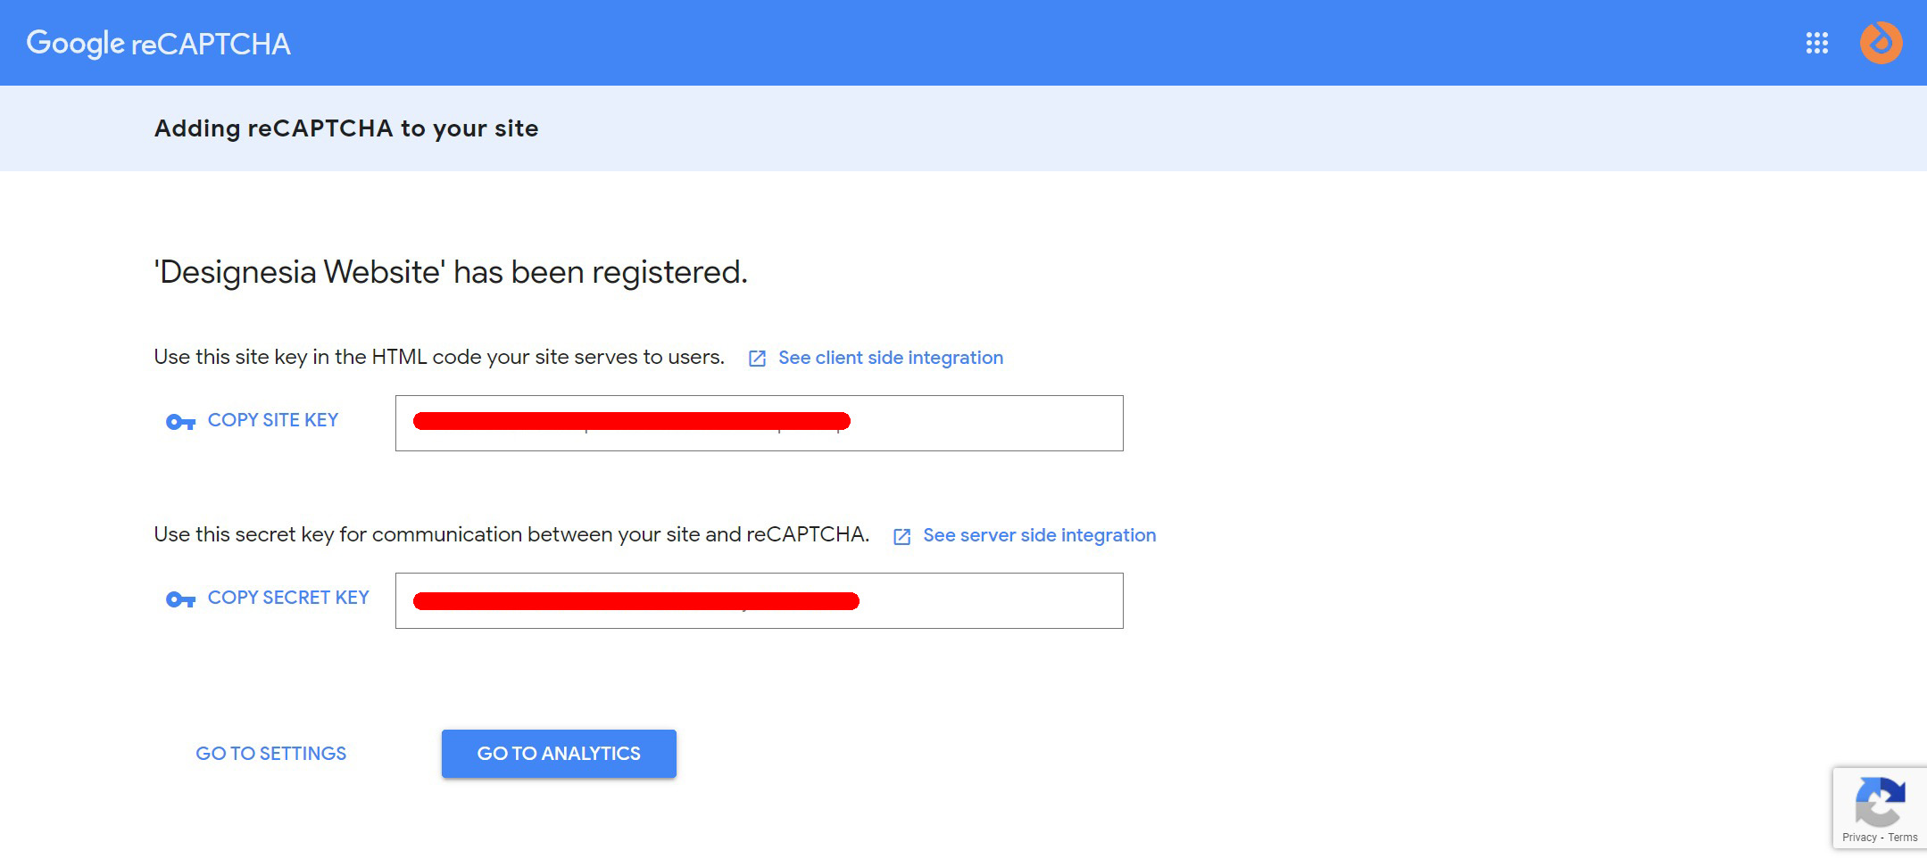1927x867 pixels.
Task: Click the orange account avatar
Action: point(1881,43)
